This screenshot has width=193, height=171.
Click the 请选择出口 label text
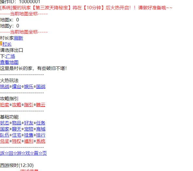click(x=11, y=50)
